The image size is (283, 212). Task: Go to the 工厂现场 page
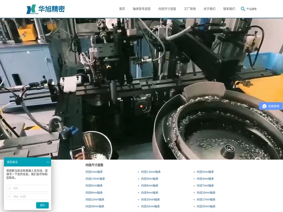(190, 9)
